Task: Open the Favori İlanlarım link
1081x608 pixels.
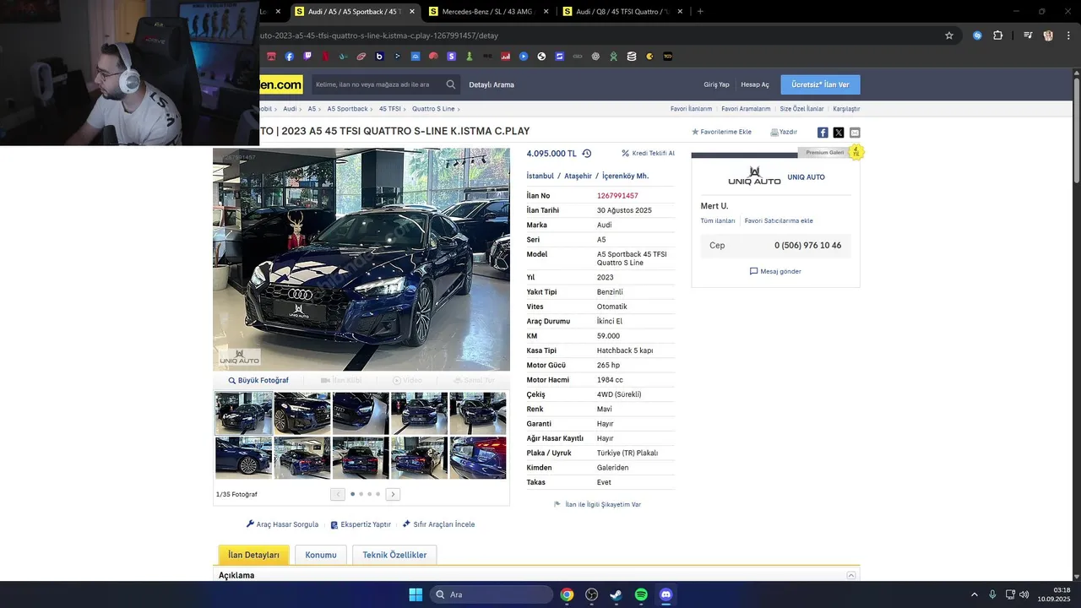Action: pos(691,109)
